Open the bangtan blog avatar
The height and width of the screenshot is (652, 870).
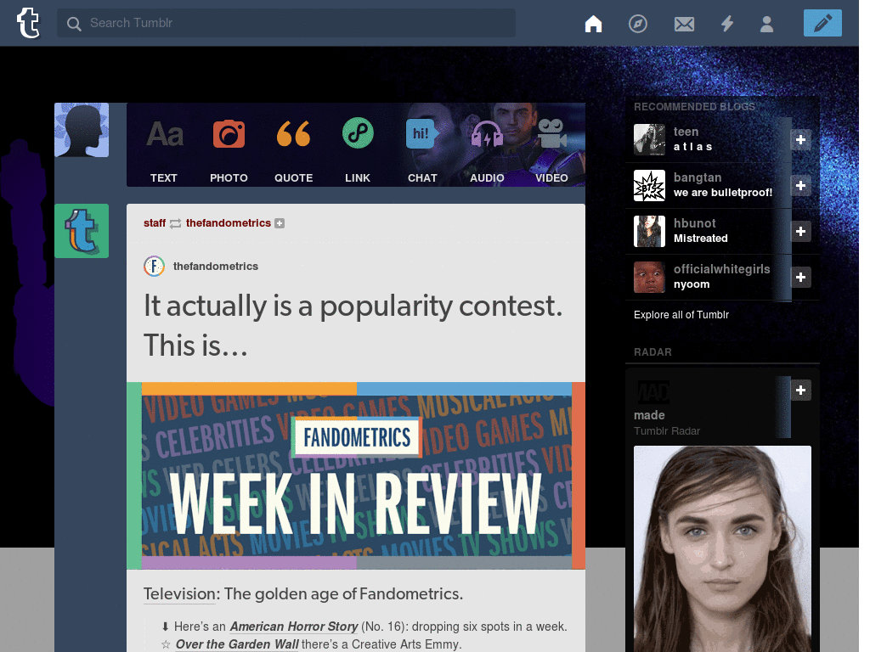(x=649, y=185)
